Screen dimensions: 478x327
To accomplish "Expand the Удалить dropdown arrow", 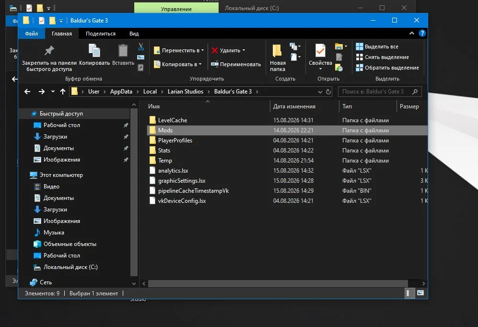I will [244, 50].
